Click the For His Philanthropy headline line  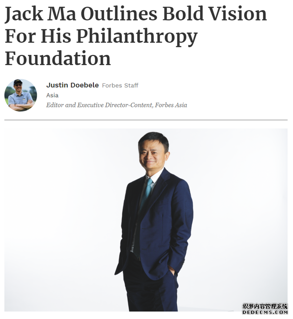pos(101,36)
